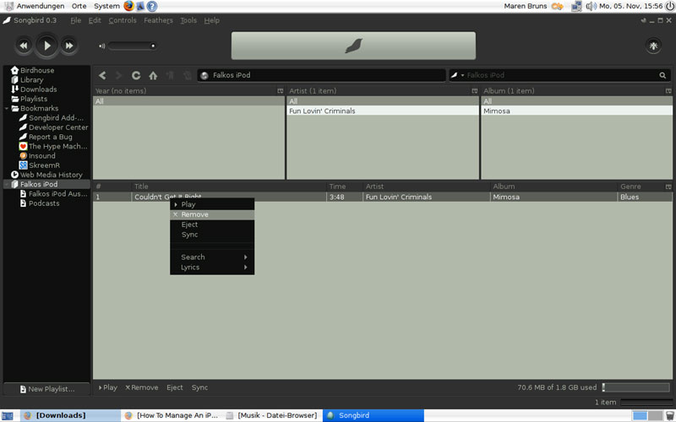The width and height of the screenshot is (676, 422).
Task: Open the Album pane filter picker
Action: click(668, 91)
